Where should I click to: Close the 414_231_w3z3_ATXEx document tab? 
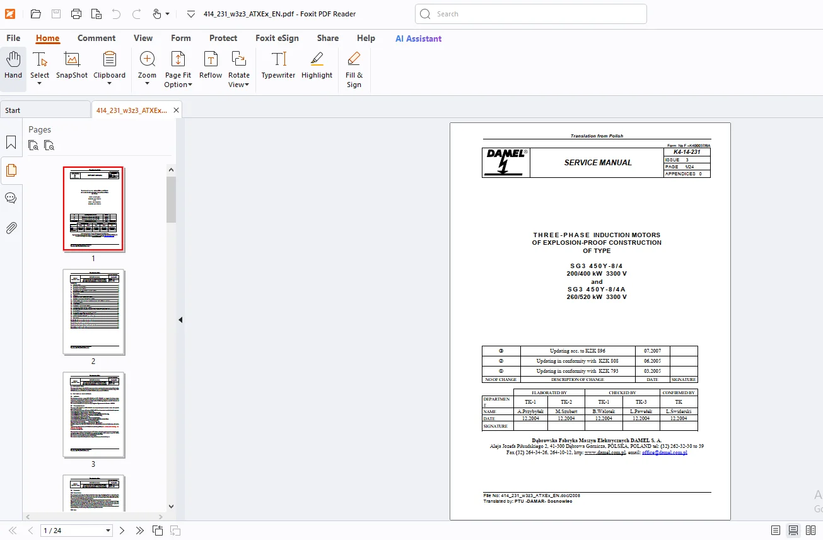(177, 110)
